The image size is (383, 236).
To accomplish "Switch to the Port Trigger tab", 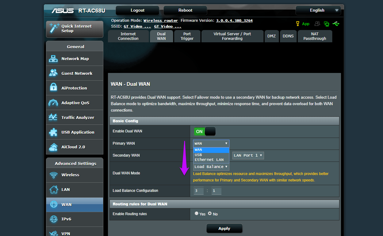I will (x=187, y=36).
